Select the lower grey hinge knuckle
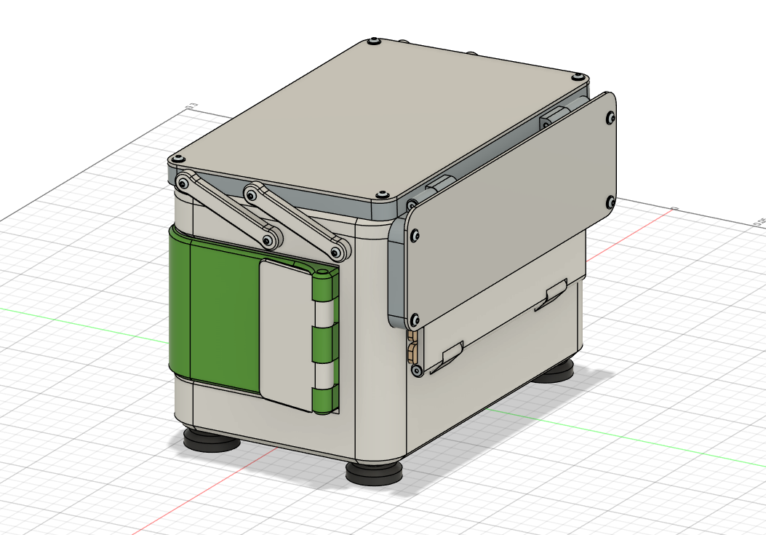This screenshot has height=535, width=766. click(325, 376)
